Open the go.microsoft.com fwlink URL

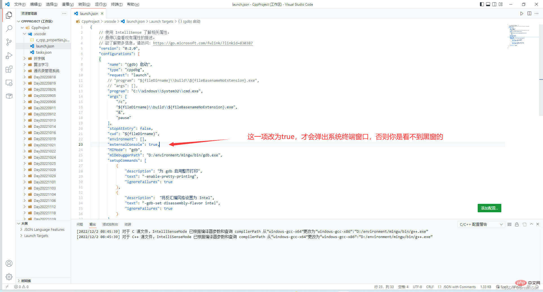[203, 43]
